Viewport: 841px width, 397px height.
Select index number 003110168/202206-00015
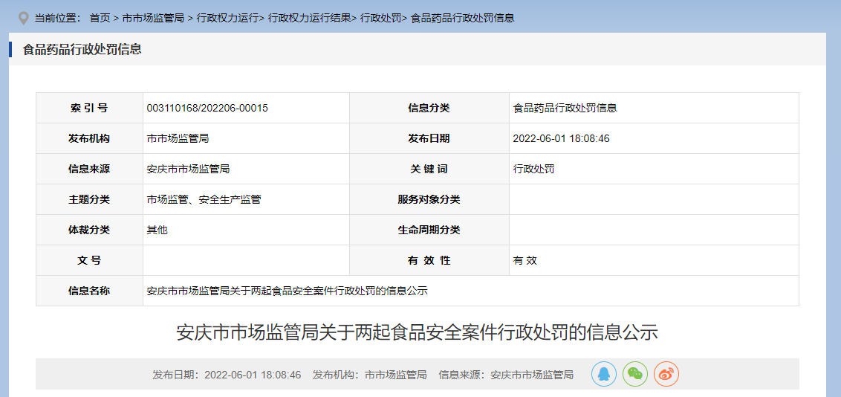pyautogui.click(x=207, y=108)
